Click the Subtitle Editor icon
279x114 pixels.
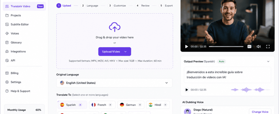pos(7,24)
